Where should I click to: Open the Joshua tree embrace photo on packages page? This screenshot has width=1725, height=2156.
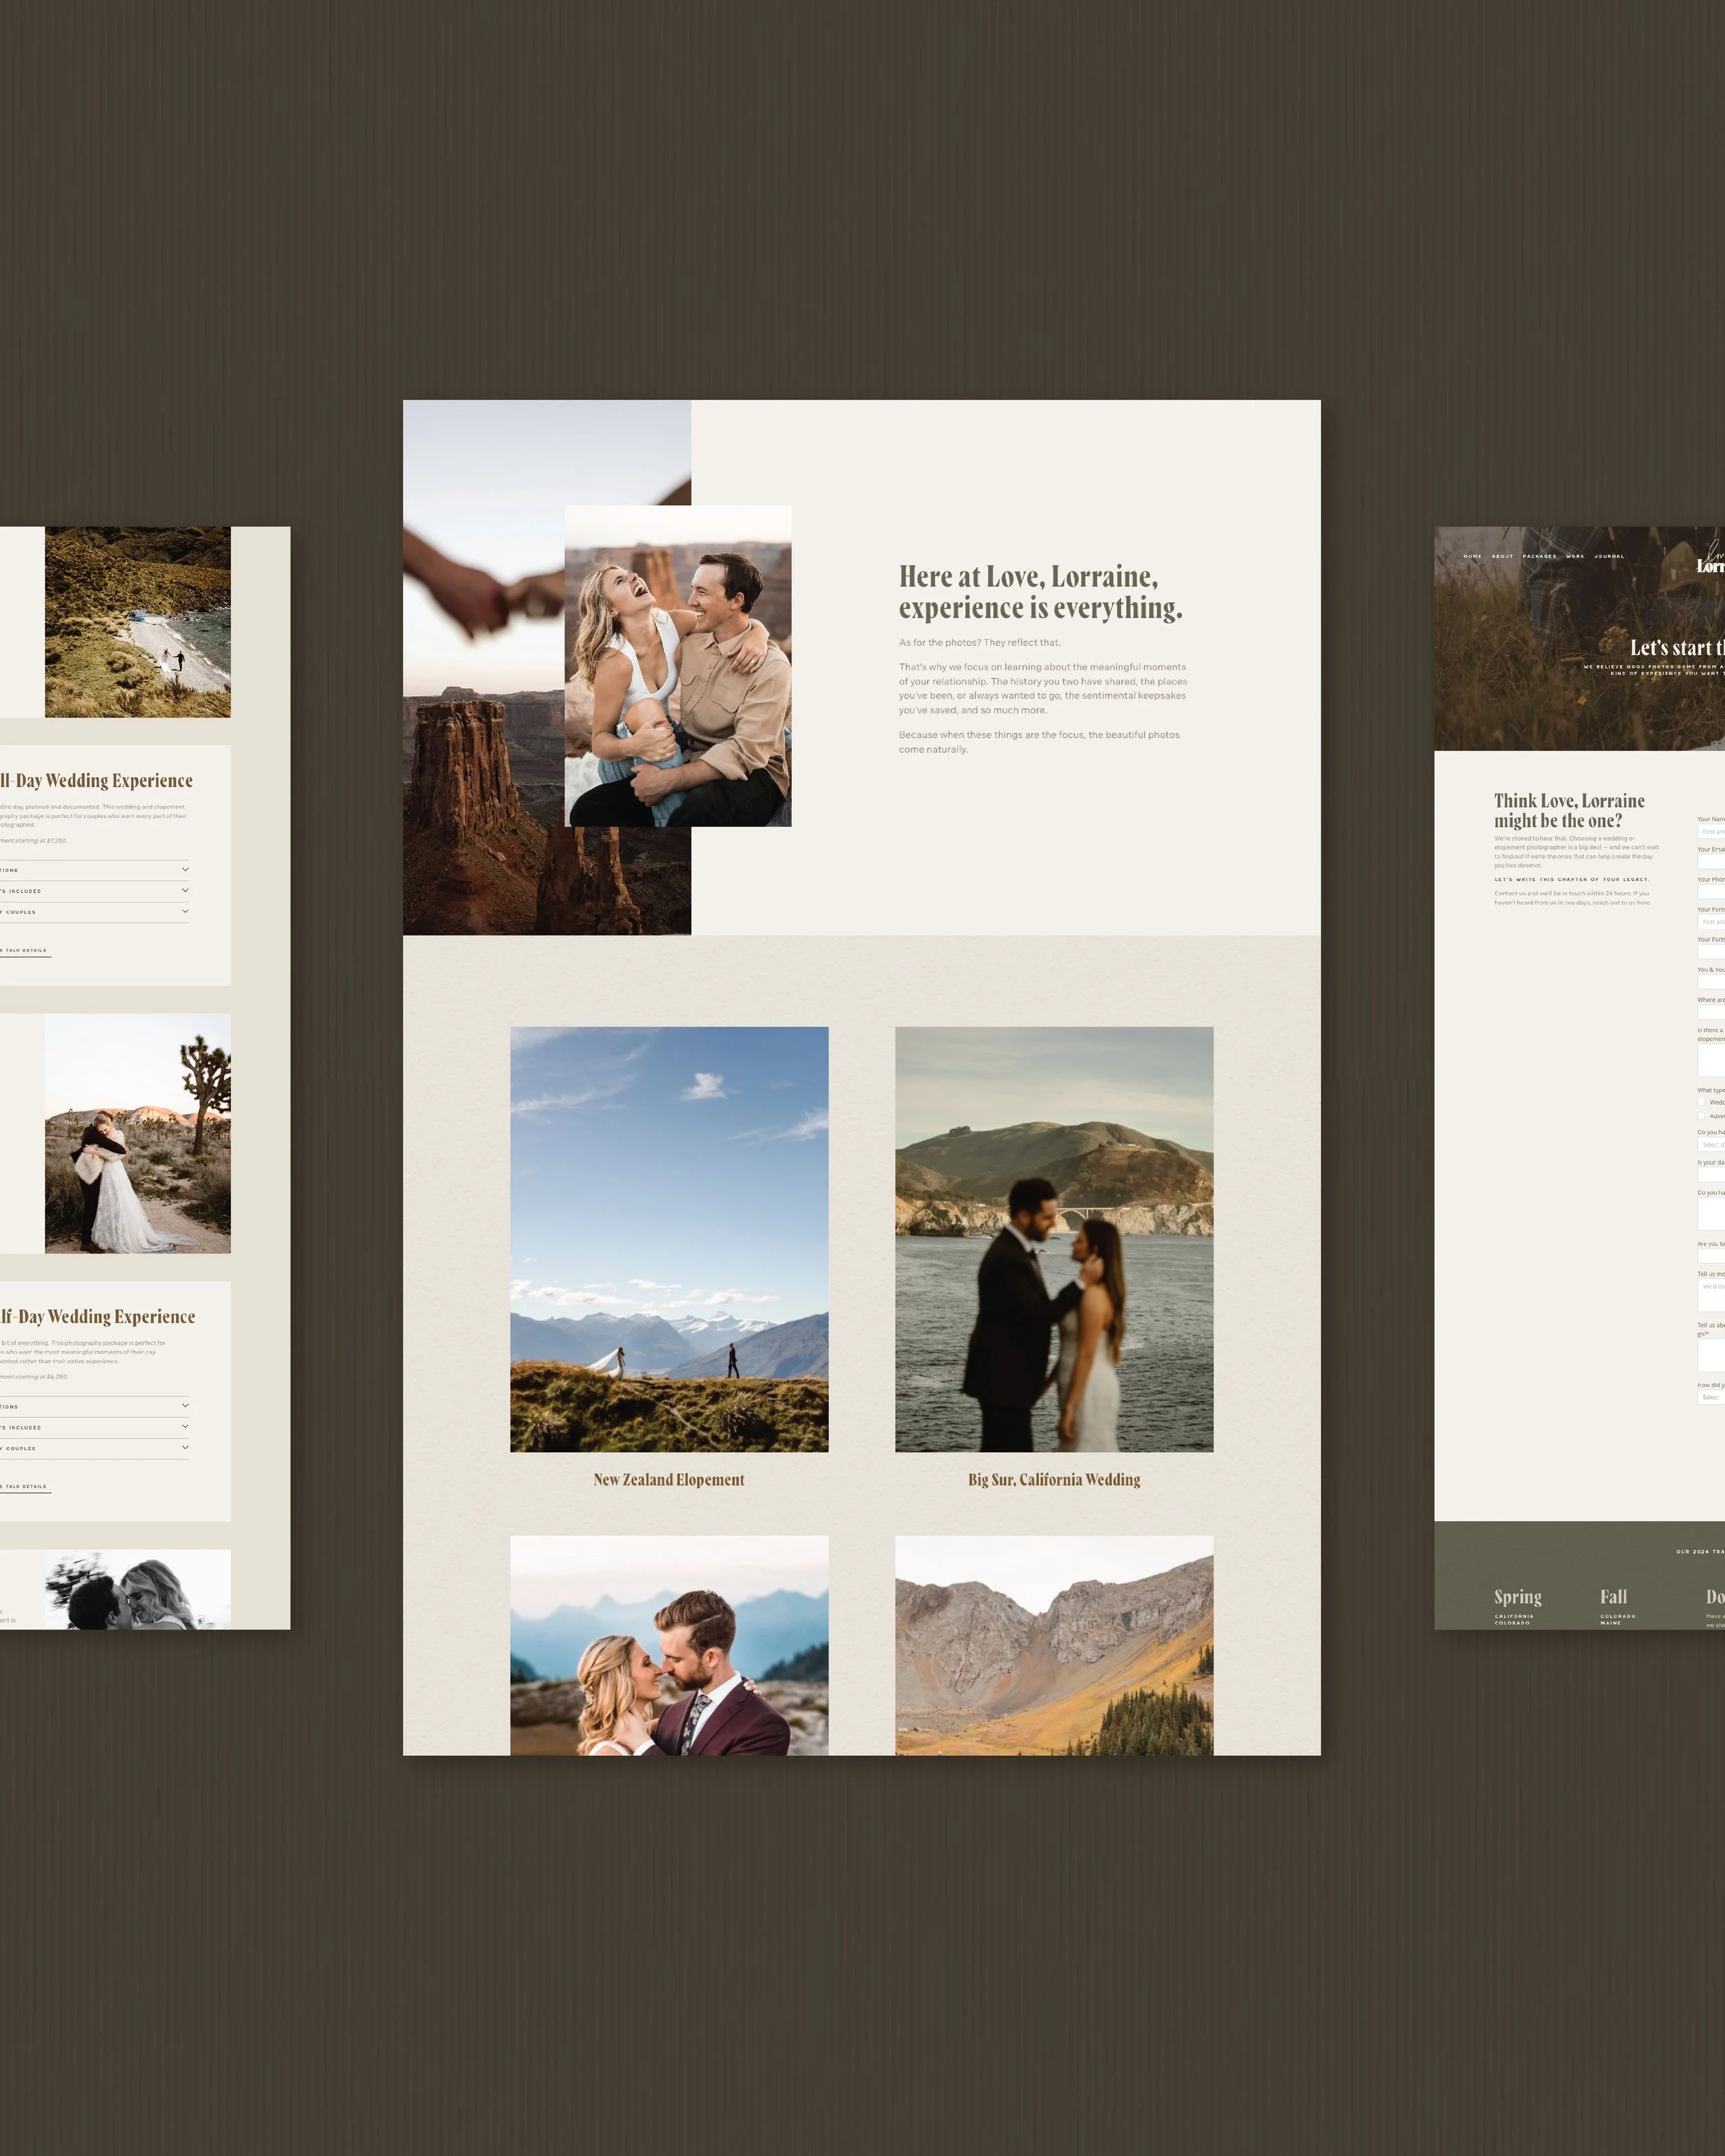click(x=138, y=1133)
